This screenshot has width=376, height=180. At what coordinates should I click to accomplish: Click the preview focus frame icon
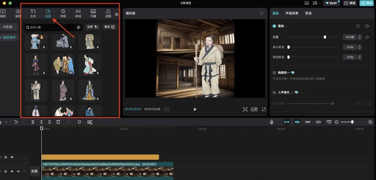[x=245, y=109]
